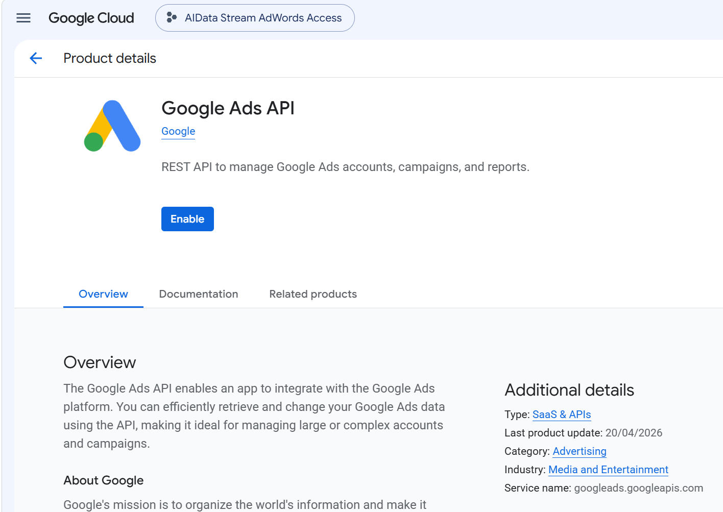Click the Product details page title
This screenshot has width=723, height=512.
pos(110,58)
